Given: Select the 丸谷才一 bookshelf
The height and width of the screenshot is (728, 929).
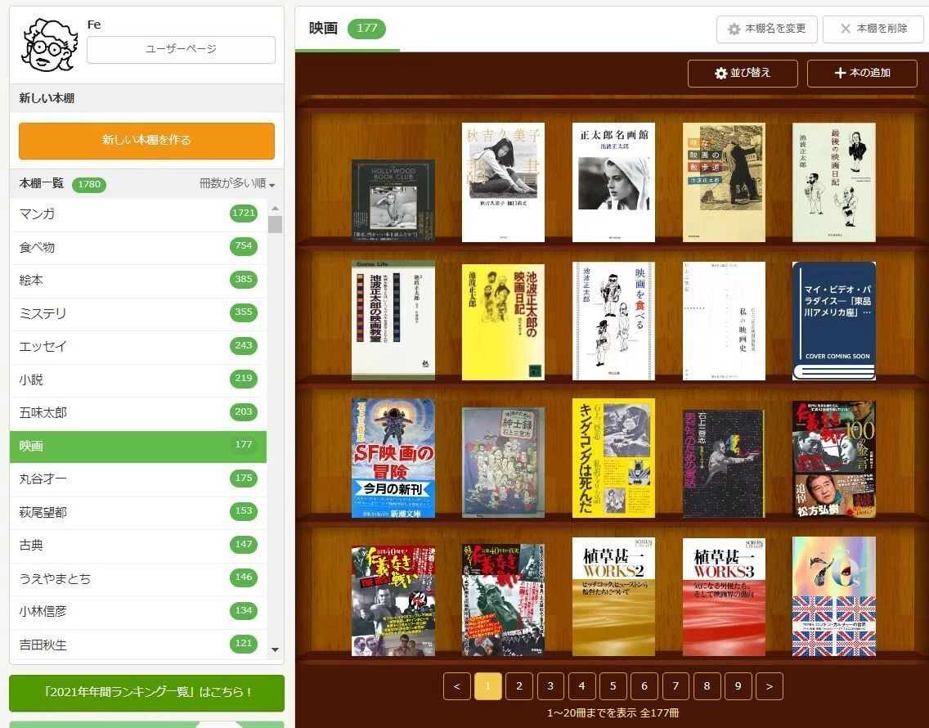Looking at the screenshot, I should [x=138, y=479].
